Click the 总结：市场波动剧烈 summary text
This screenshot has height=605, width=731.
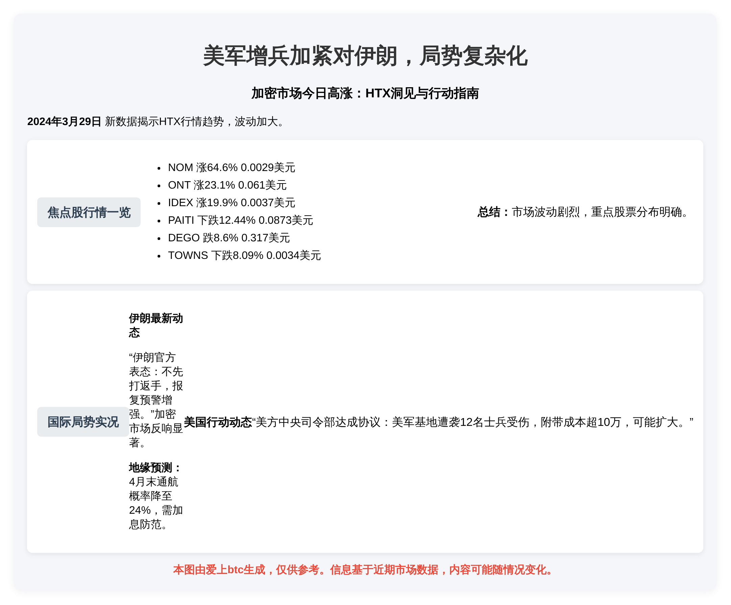point(585,212)
